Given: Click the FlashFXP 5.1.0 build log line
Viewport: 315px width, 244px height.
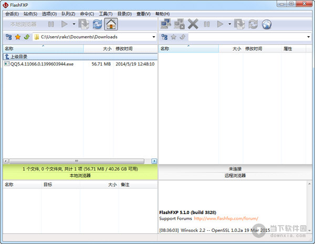Looking at the screenshot, I should point(187,213).
